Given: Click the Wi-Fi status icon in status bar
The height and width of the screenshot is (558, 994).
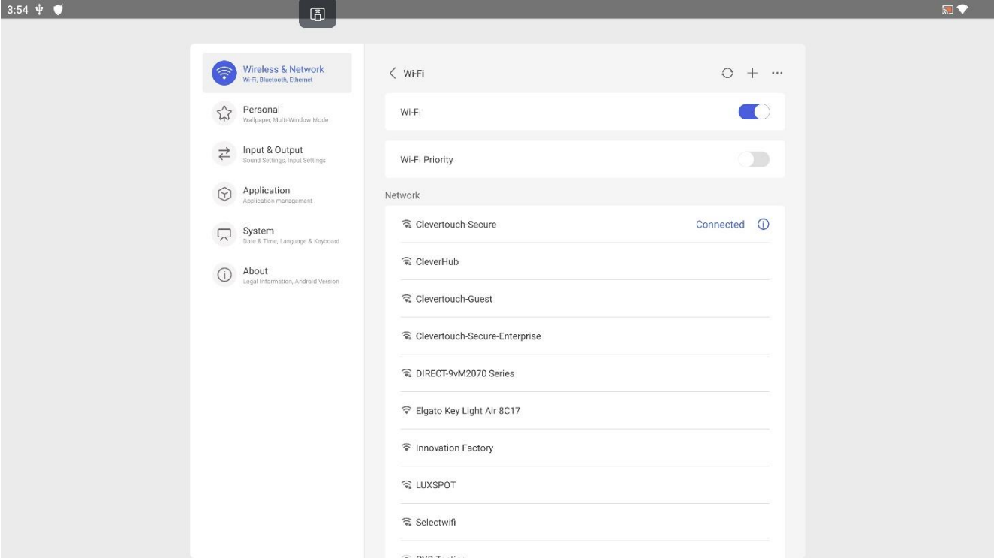Looking at the screenshot, I should [962, 9].
